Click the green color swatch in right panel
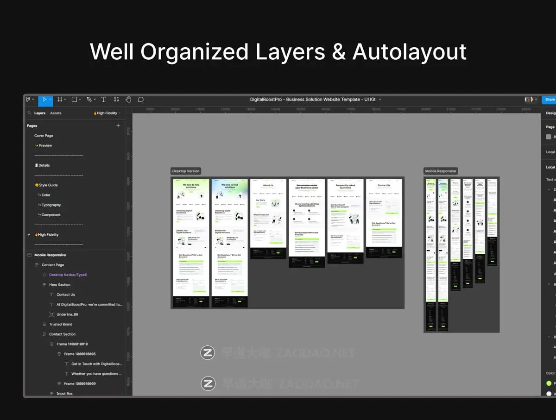Image resolution: width=556 pixels, height=420 pixels. [x=549, y=383]
